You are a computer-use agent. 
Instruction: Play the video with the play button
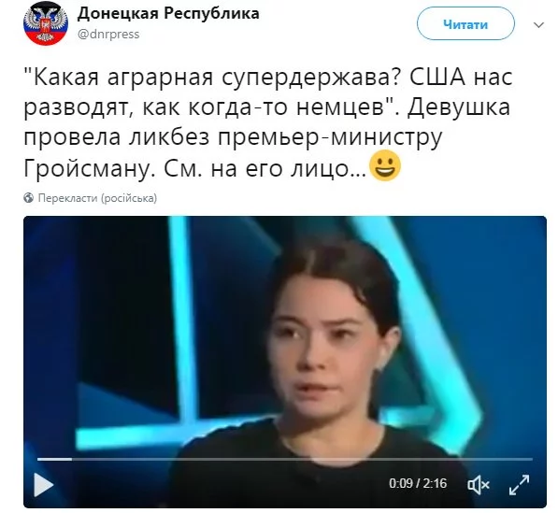[43, 485]
